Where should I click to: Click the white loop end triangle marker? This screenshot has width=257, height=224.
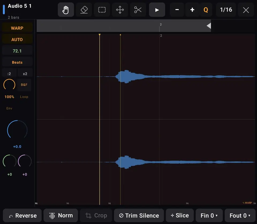click(x=209, y=26)
